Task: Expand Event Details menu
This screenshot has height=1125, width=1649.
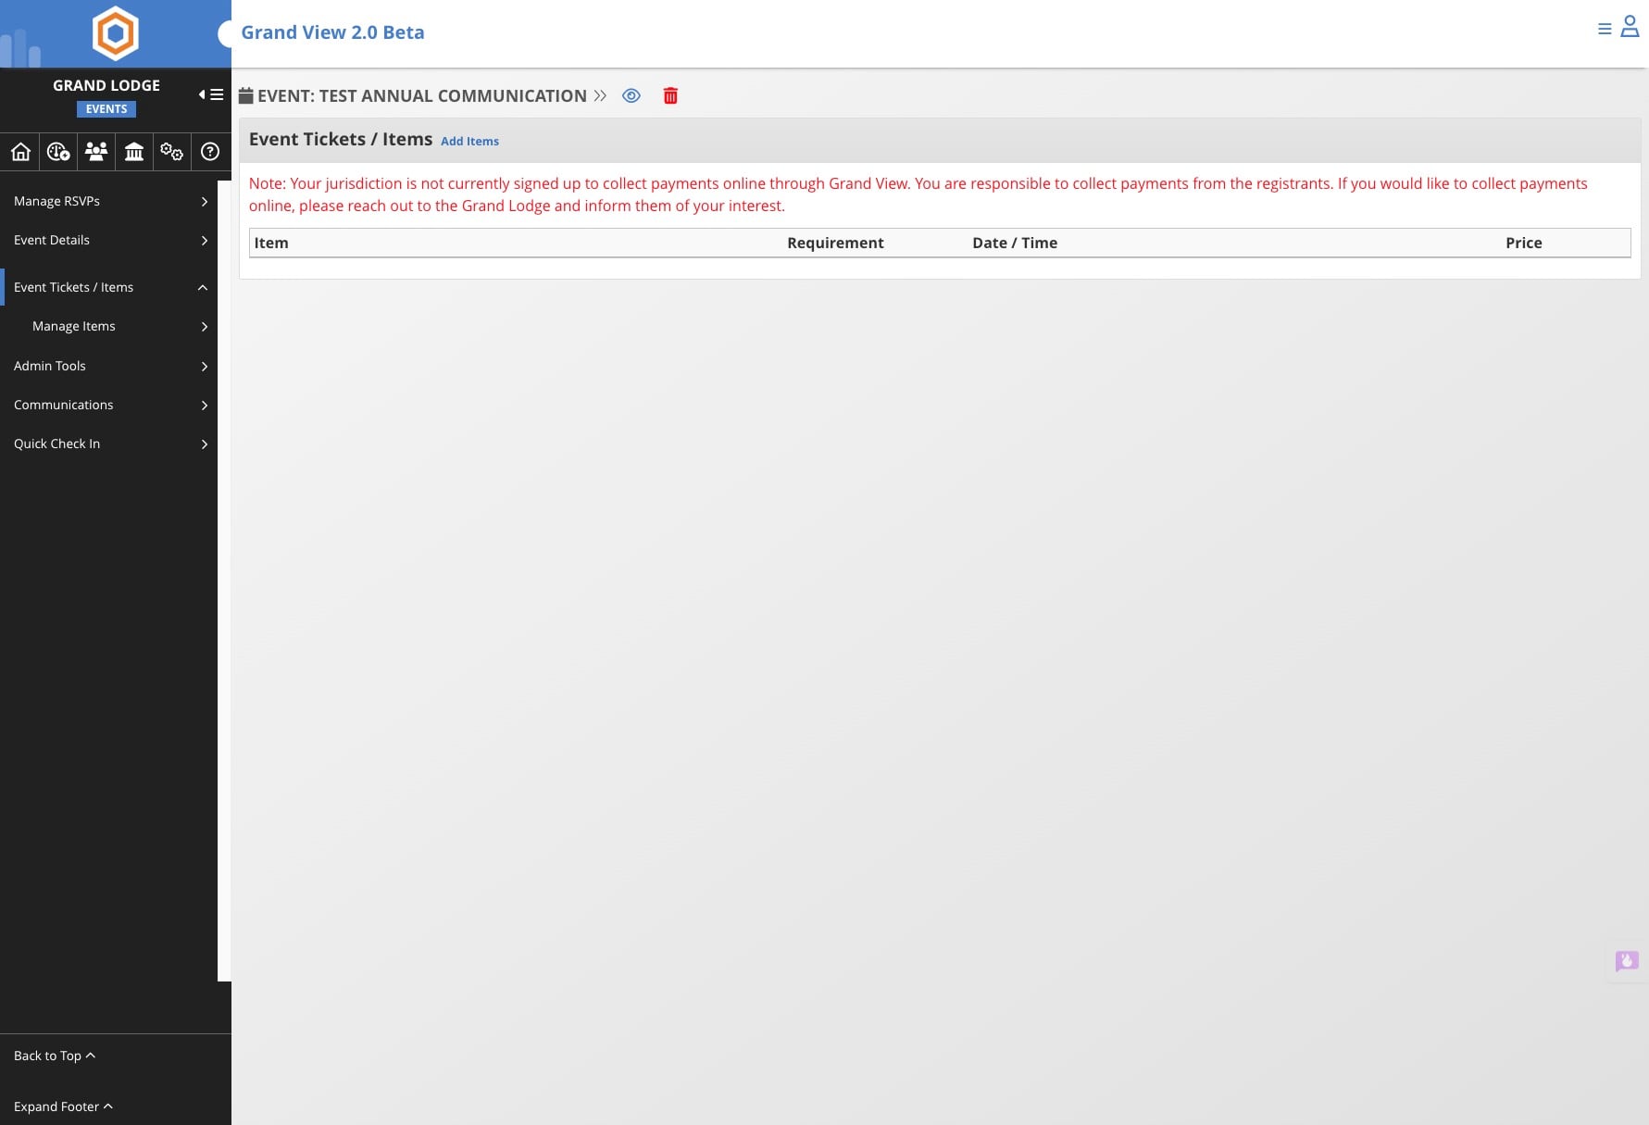Action: (109, 240)
